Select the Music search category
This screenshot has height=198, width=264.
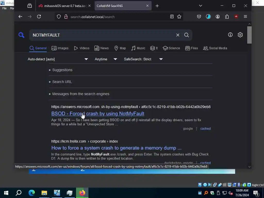click(138, 48)
